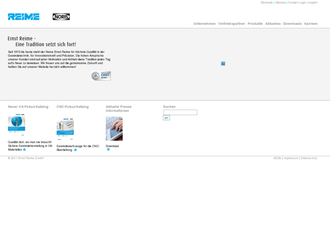This screenshot has height=247, width=330.
Task: Open the Aktuelles menu
Action: point(273,24)
